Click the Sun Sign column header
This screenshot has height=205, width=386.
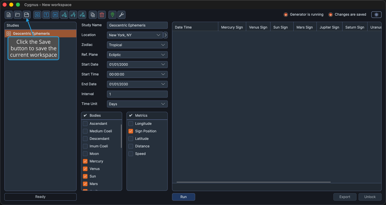[x=282, y=27]
